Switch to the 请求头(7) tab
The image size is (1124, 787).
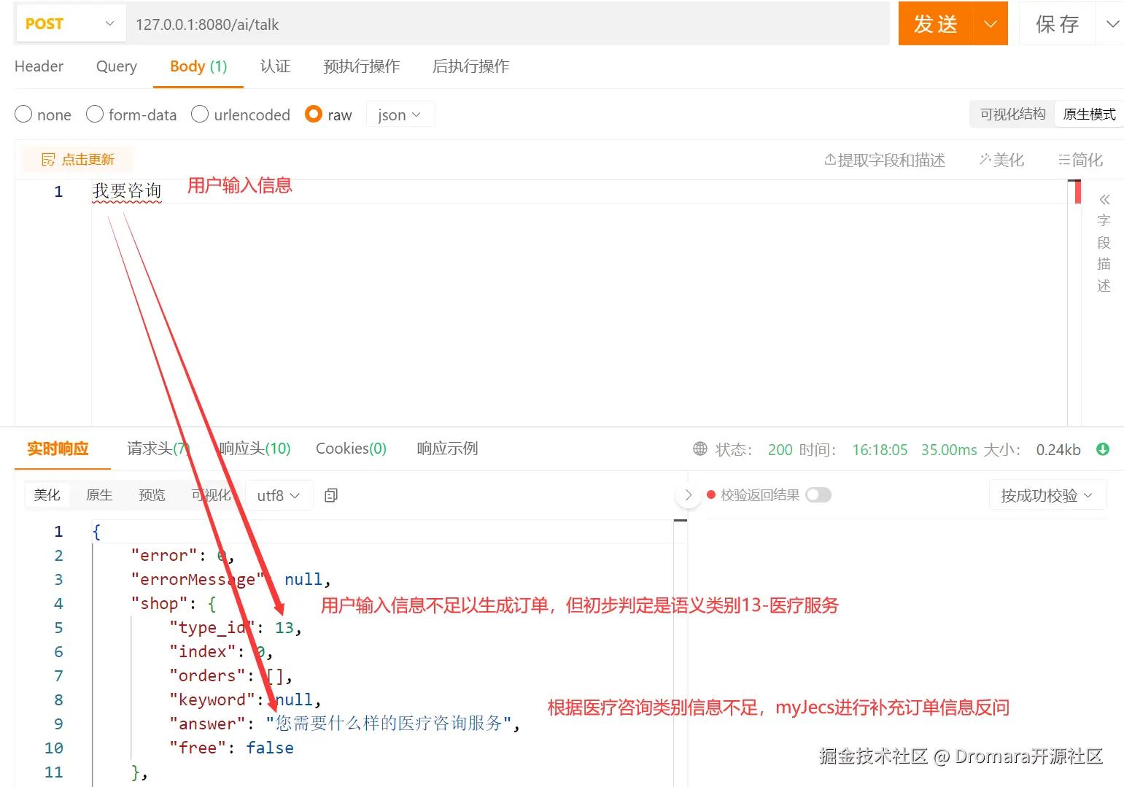coord(158,449)
